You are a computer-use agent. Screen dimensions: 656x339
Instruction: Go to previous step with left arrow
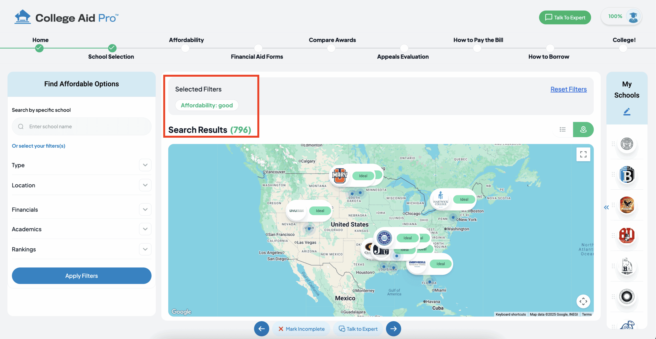tap(261, 329)
